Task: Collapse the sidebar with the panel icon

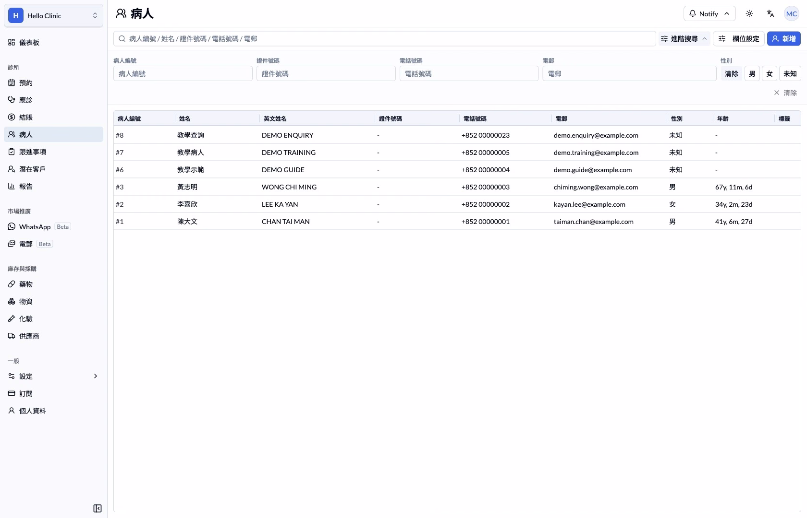Action: (98, 508)
